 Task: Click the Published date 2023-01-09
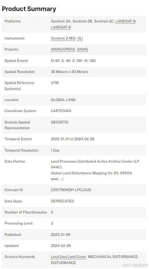[60, 235]
